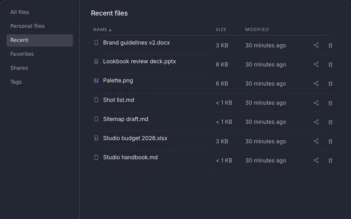
Task: Open Shot list.md
Action: point(118,100)
